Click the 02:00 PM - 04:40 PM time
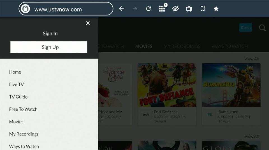Screen dimensions: 269x150 pyautogui.click(x=234, y=117)
